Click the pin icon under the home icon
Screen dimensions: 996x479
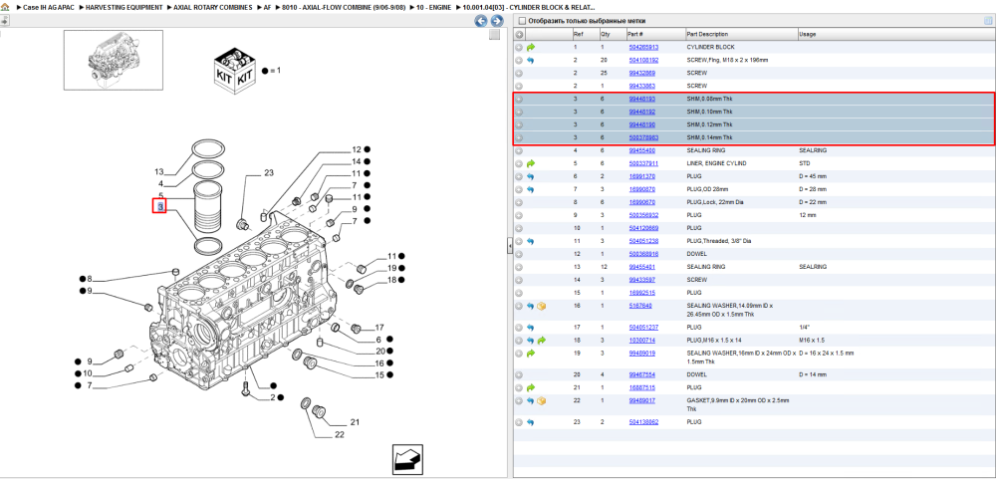click(x=4, y=21)
